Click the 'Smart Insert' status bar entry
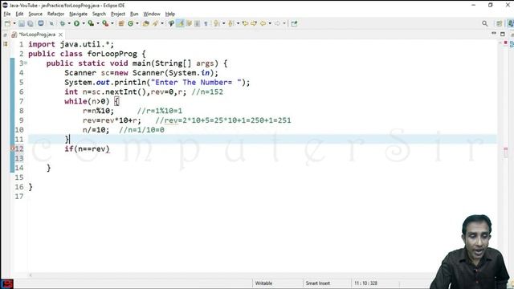Image resolution: width=514 pixels, height=289 pixels. click(318, 283)
